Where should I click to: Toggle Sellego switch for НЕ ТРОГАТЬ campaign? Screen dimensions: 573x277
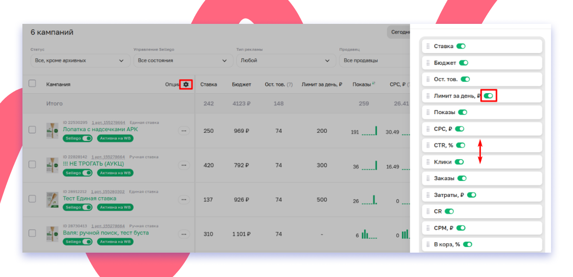86,173
